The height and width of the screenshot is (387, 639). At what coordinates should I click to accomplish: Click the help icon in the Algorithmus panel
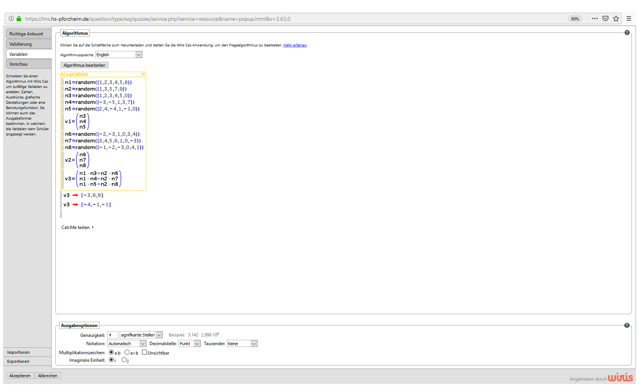pyautogui.click(x=627, y=33)
